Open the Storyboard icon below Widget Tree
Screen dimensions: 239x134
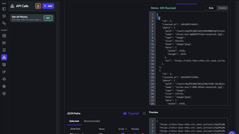[4, 23]
